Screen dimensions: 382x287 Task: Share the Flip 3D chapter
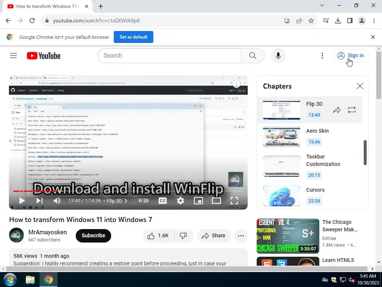(337, 110)
